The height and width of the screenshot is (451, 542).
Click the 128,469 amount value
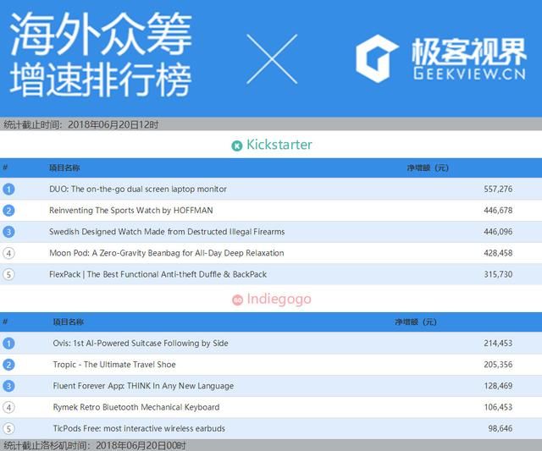(498, 386)
